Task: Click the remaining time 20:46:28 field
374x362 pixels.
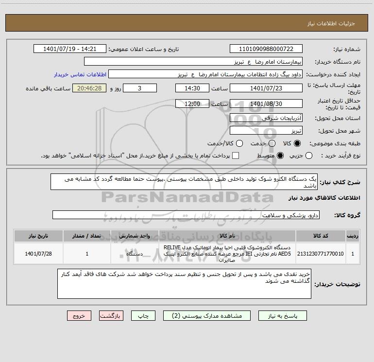Action: click(89, 88)
